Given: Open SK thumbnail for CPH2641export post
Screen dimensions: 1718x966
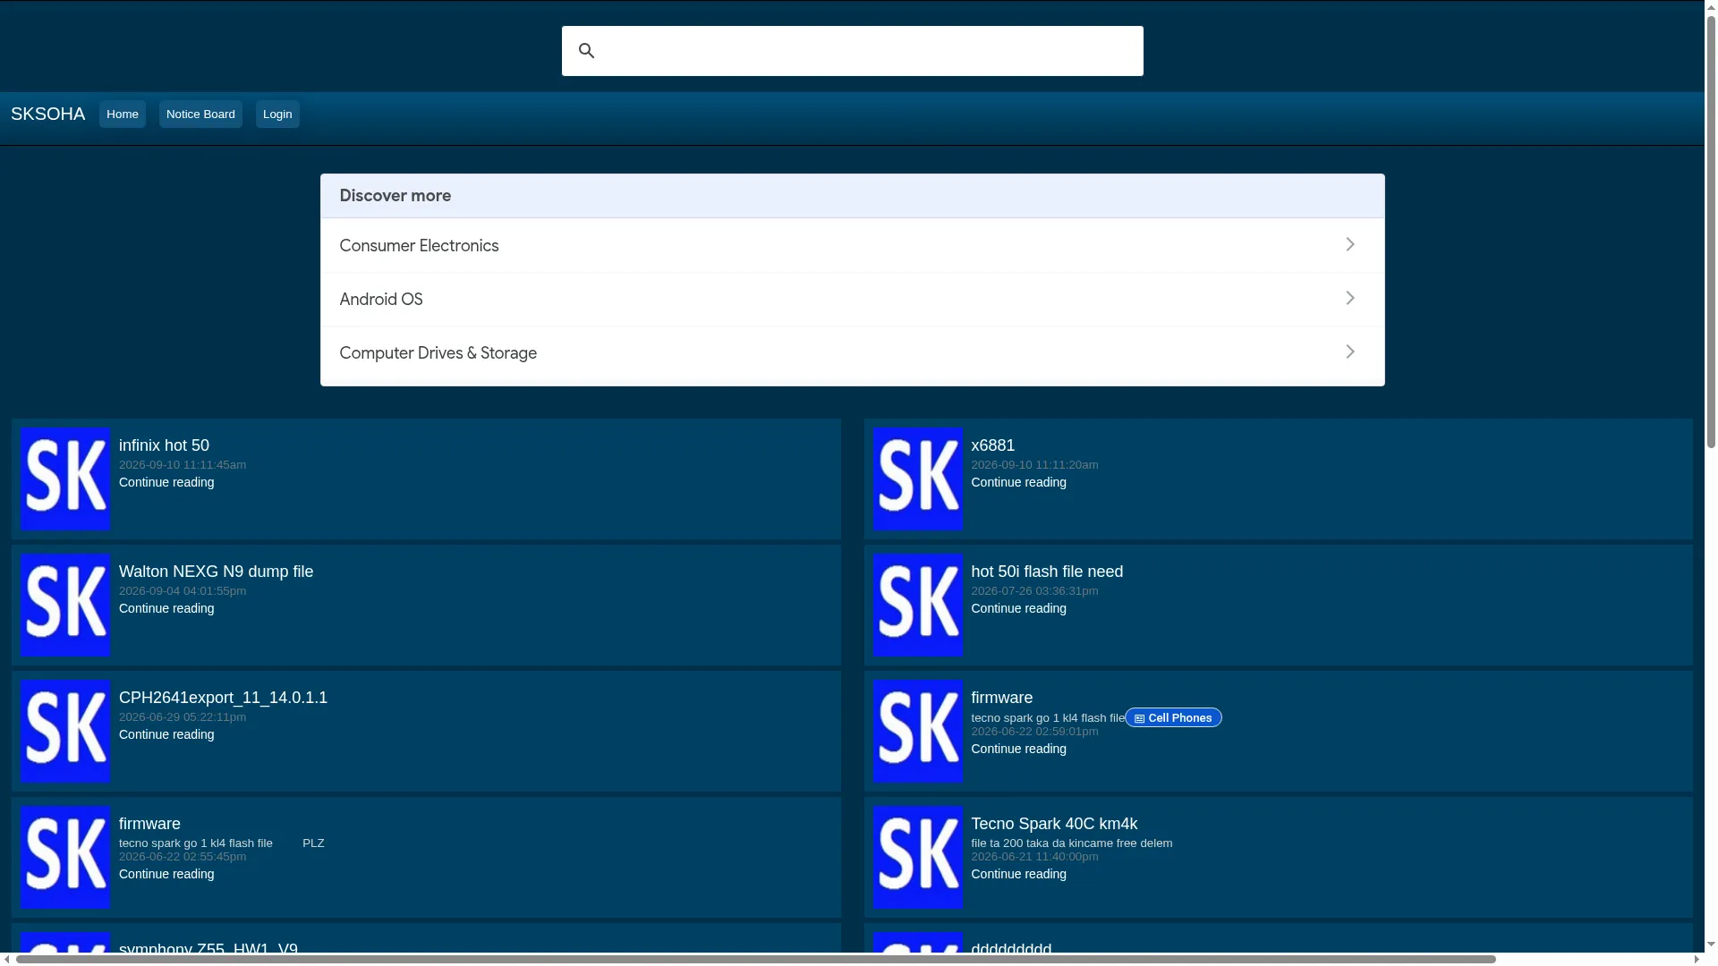Looking at the screenshot, I should tap(65, 731).
